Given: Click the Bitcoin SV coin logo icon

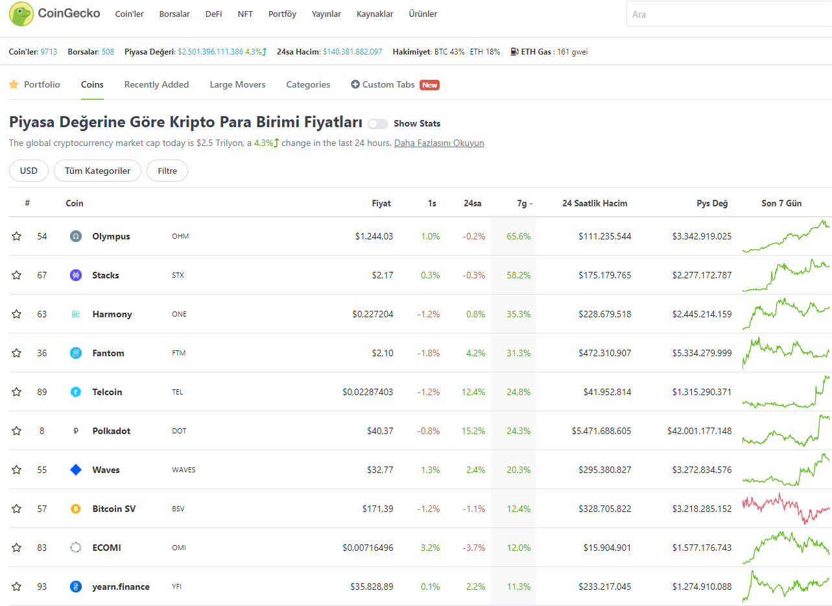Looking at the screenshot, I should click(x=76, y=509).
